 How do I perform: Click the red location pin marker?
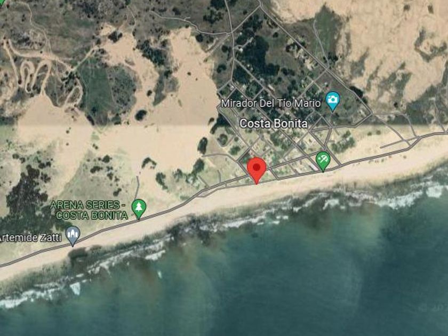[257, 170]
